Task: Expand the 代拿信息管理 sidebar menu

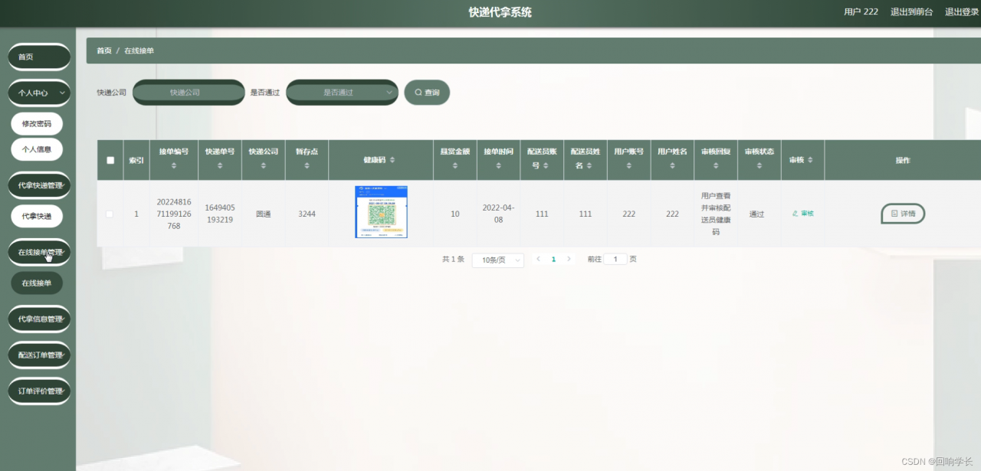Action: (39, 319)
